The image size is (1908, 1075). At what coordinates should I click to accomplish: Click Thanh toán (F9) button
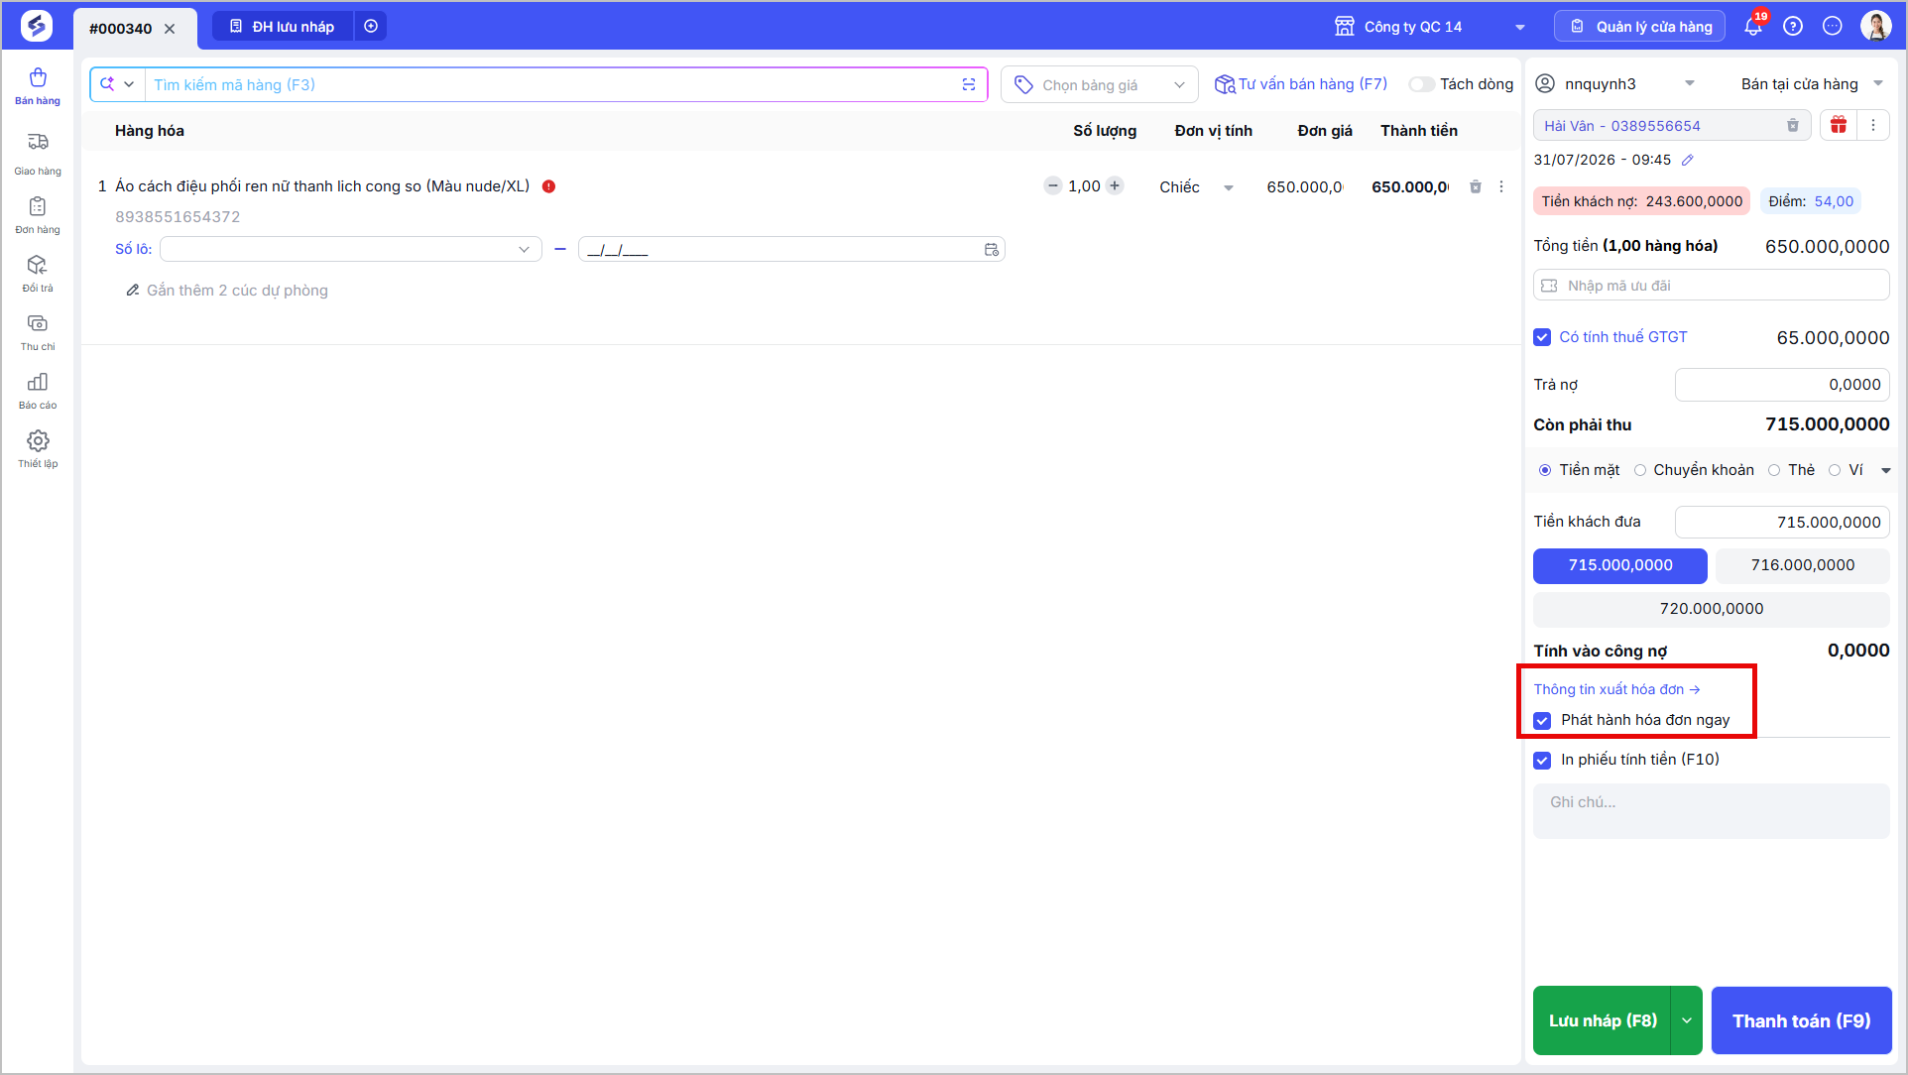point(1801,1020)
